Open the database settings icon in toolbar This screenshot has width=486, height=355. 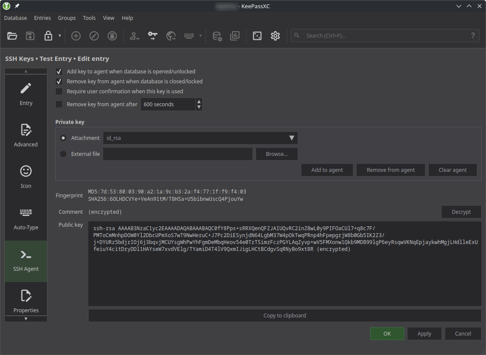tap(217, 36)
